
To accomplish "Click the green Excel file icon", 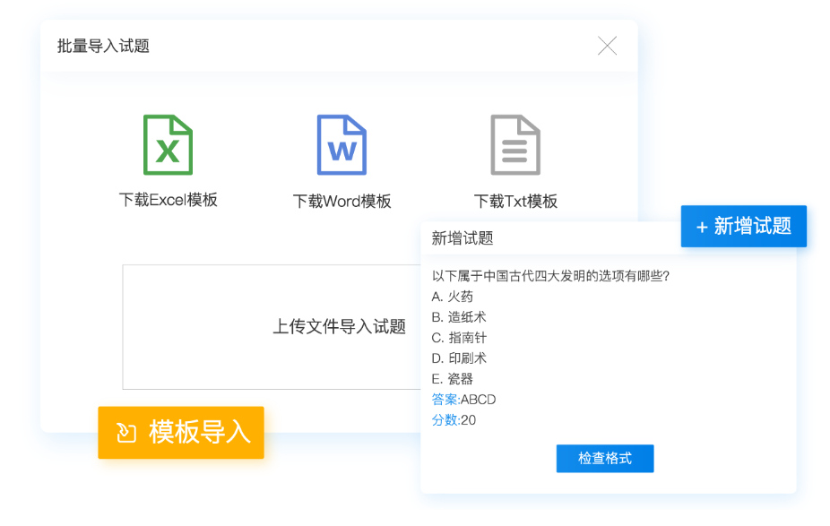I will [168, 145].
